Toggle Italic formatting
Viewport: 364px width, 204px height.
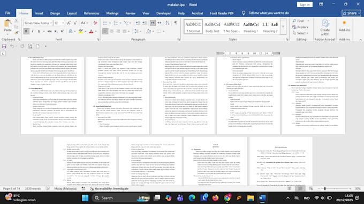point(33,31)
